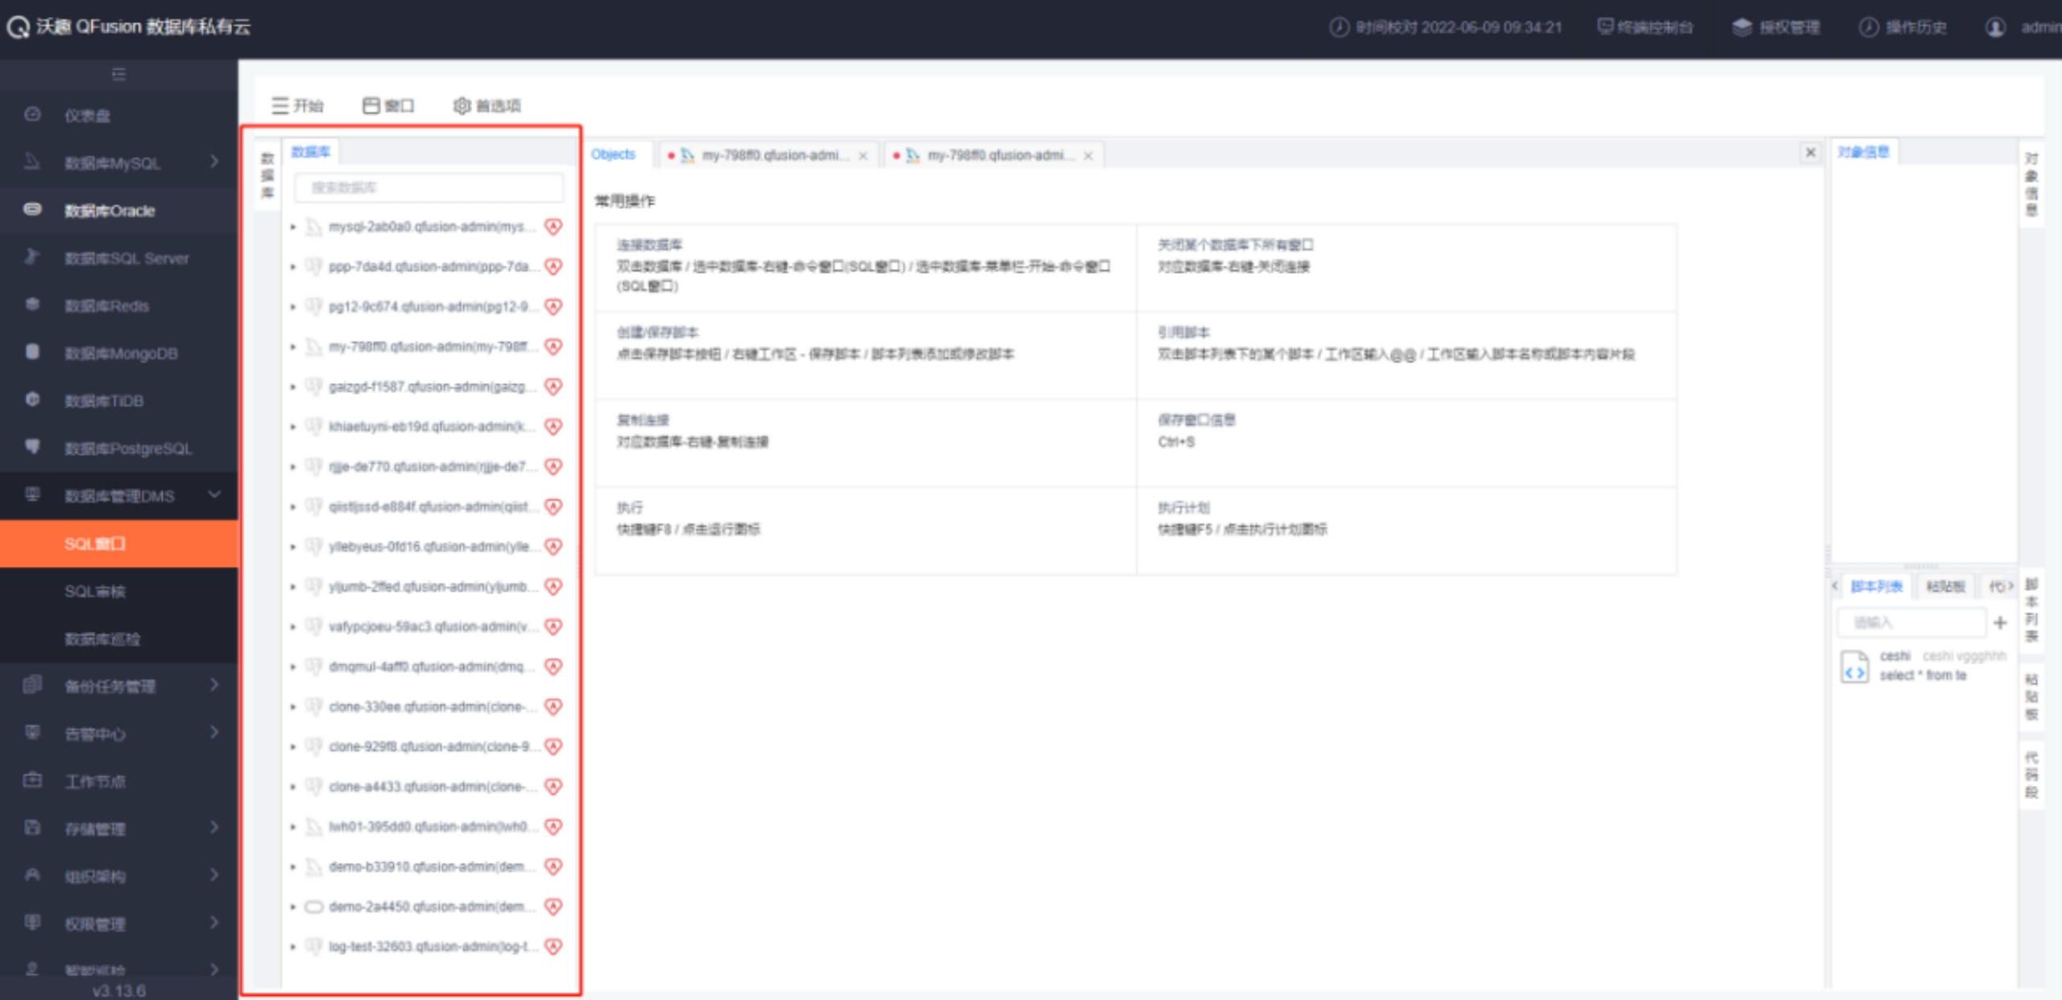
Task: Click the status icon next to log-test-32603
Action: (553, 946)
